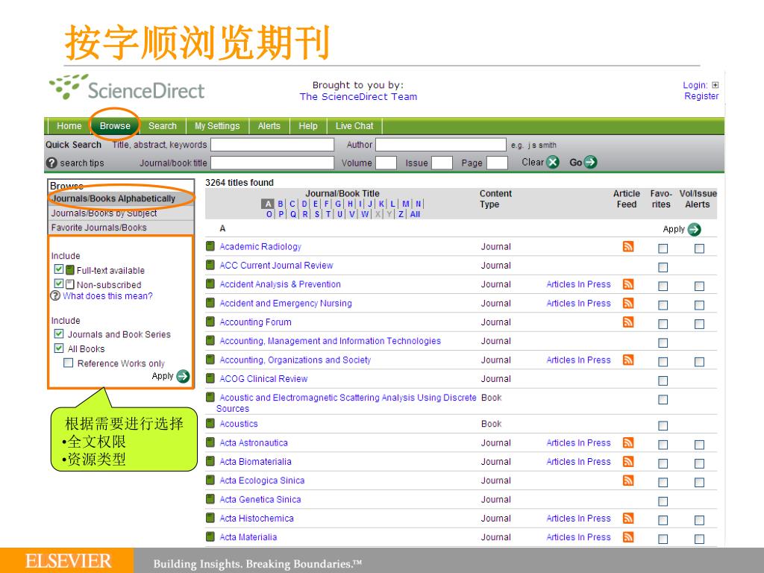Jump to letter B in alphabet index
764x573 pixels.
[281, 204]
